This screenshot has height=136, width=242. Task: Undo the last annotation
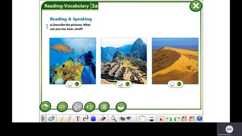coord(169,119)
